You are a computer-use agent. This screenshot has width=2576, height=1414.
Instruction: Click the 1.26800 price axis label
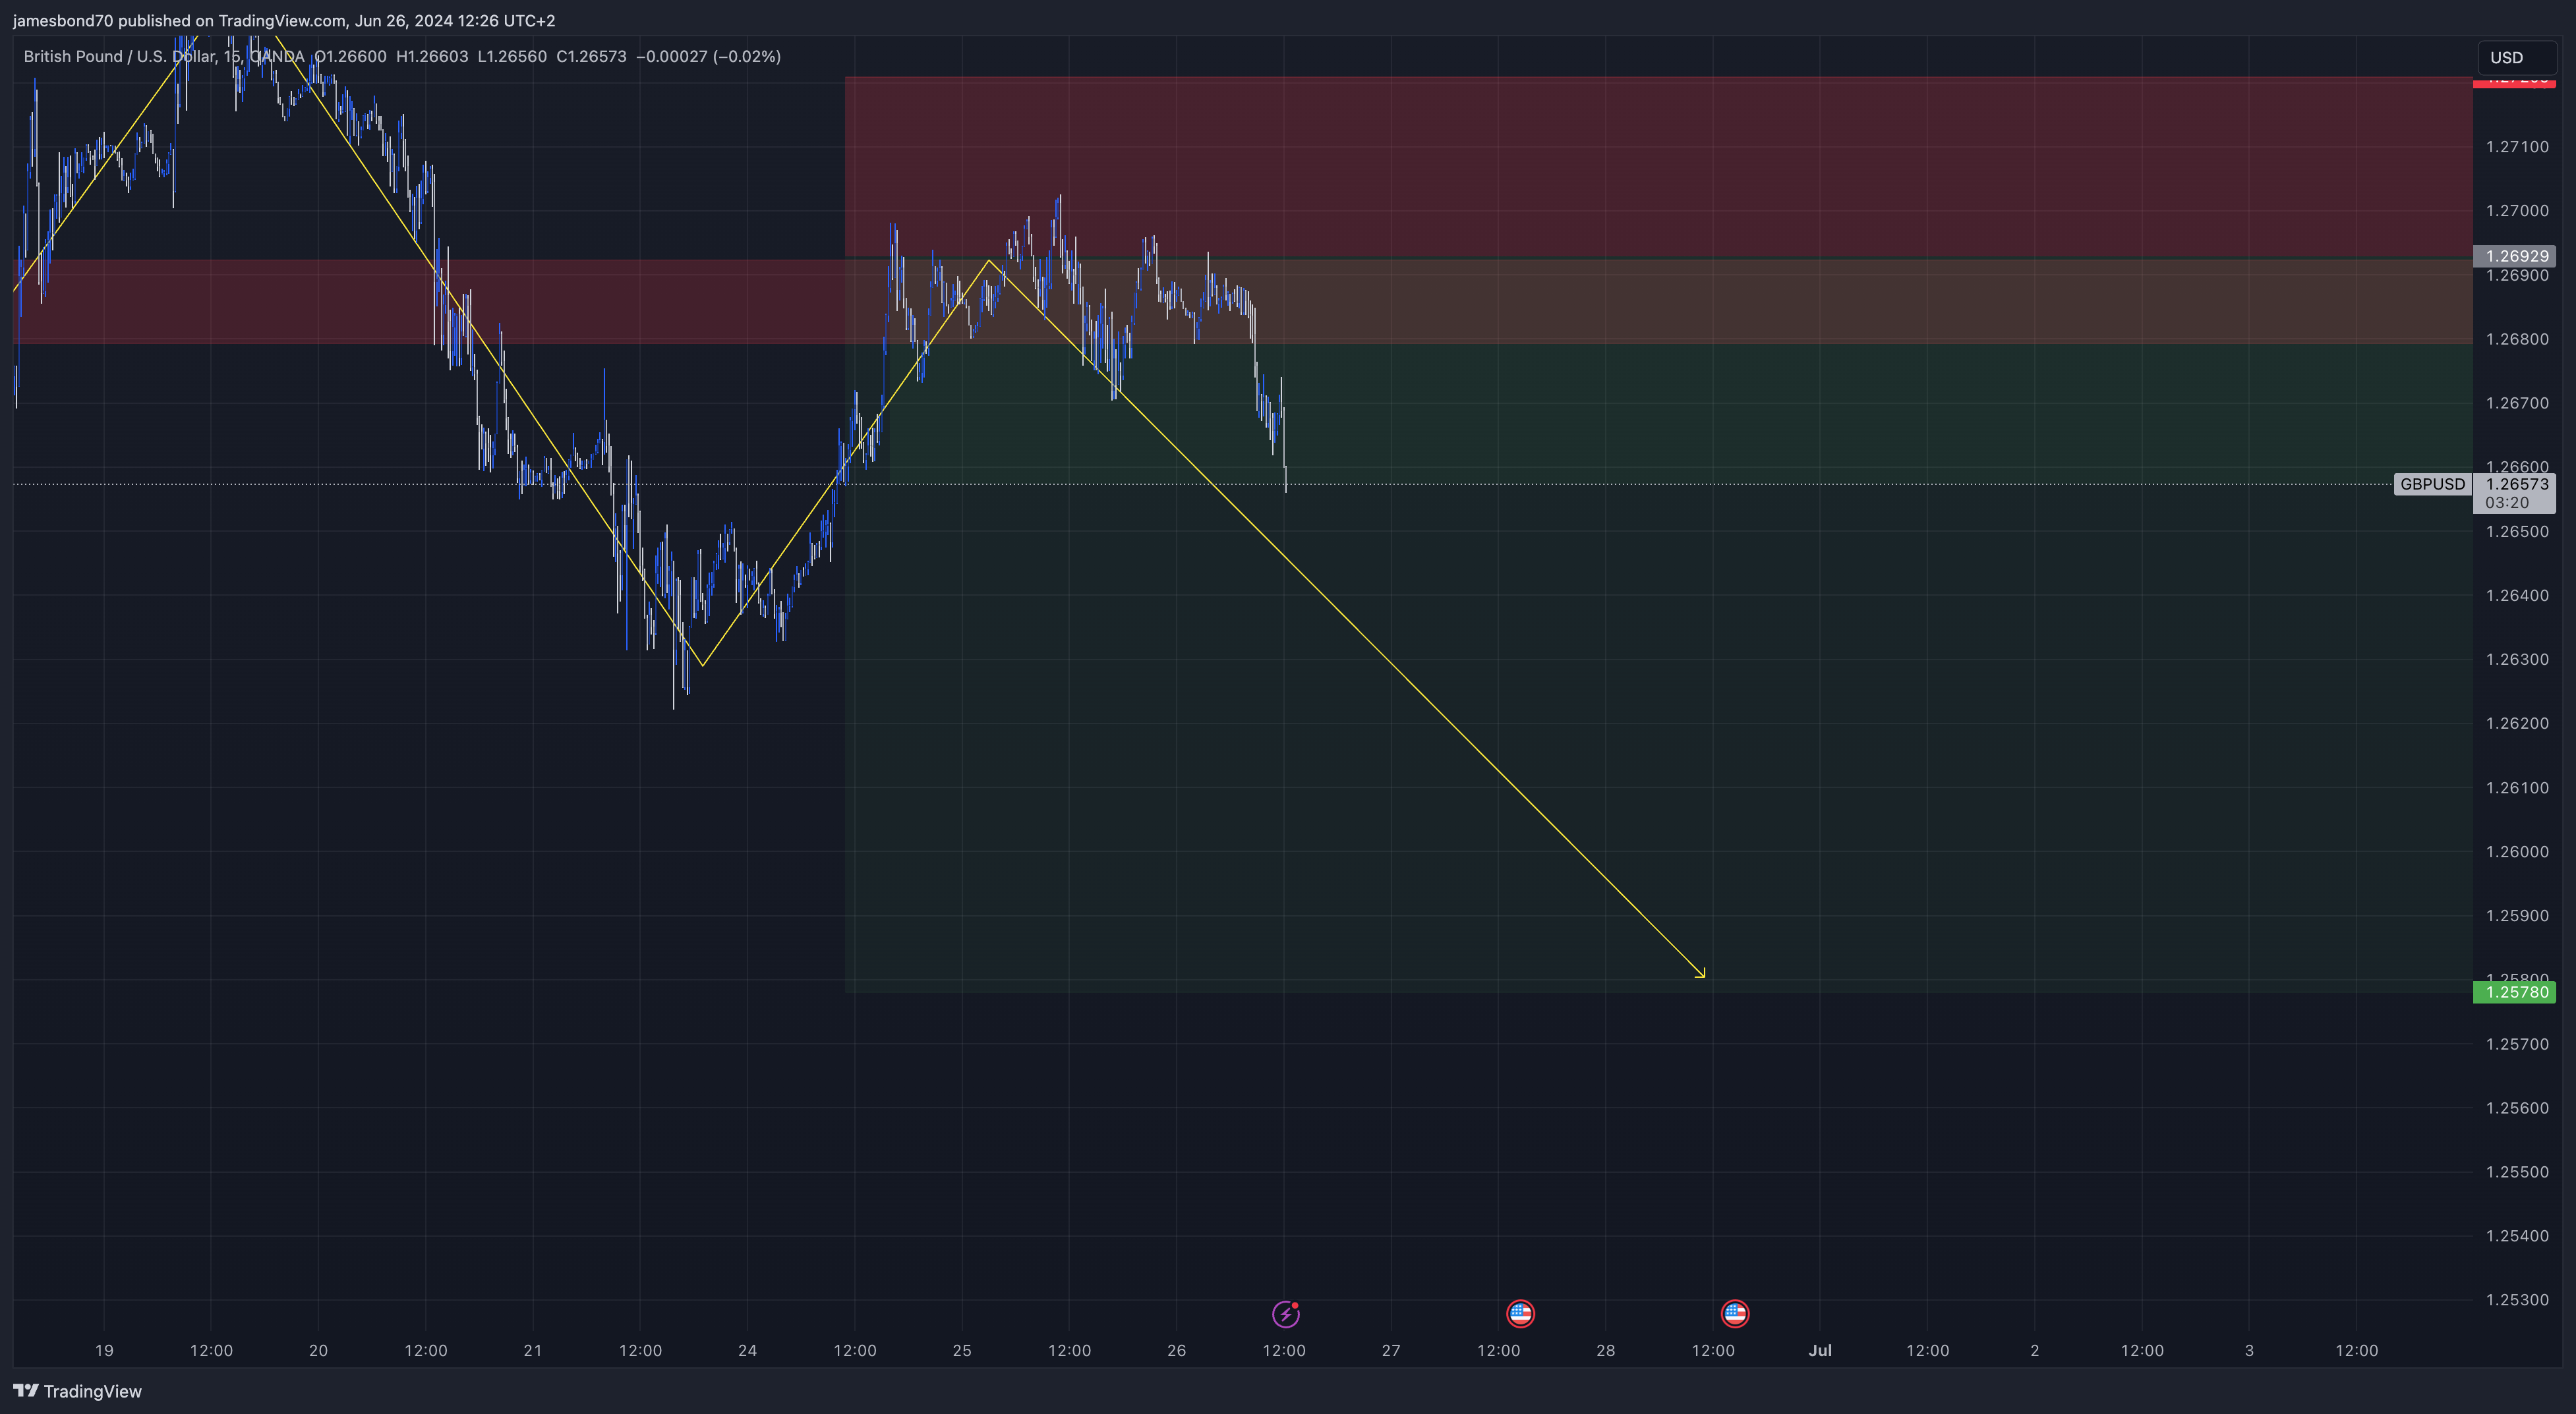coord(2517,339)
